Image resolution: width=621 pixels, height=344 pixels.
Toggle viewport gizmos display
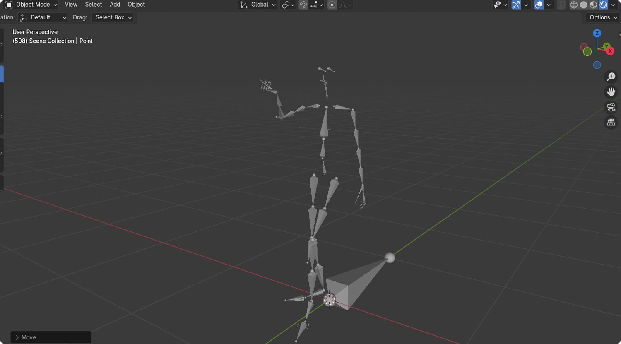pyautogui.click(x=516, y=5)
